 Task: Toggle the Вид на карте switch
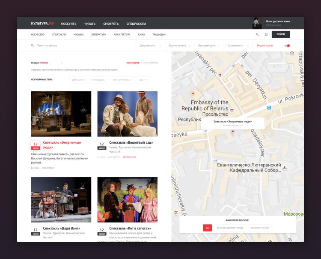click(287, 45)
